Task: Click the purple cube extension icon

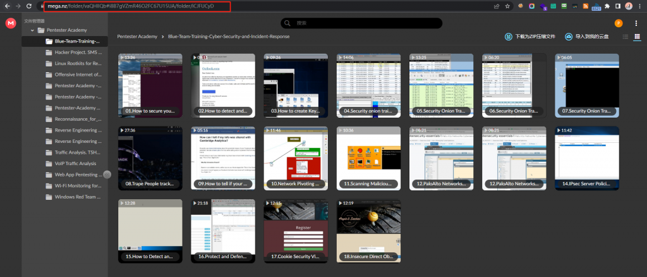Action: pos(543,6)
